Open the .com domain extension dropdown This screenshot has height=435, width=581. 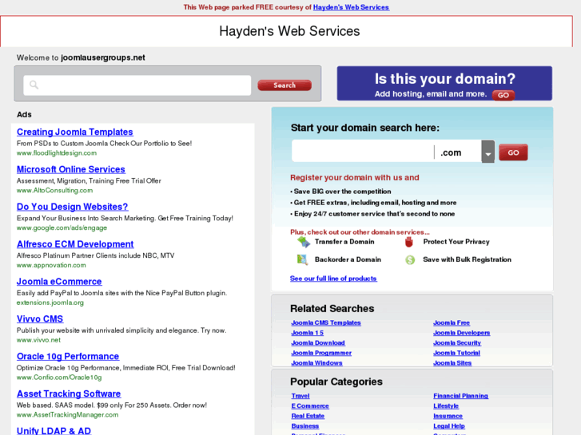tap(488, 152)
